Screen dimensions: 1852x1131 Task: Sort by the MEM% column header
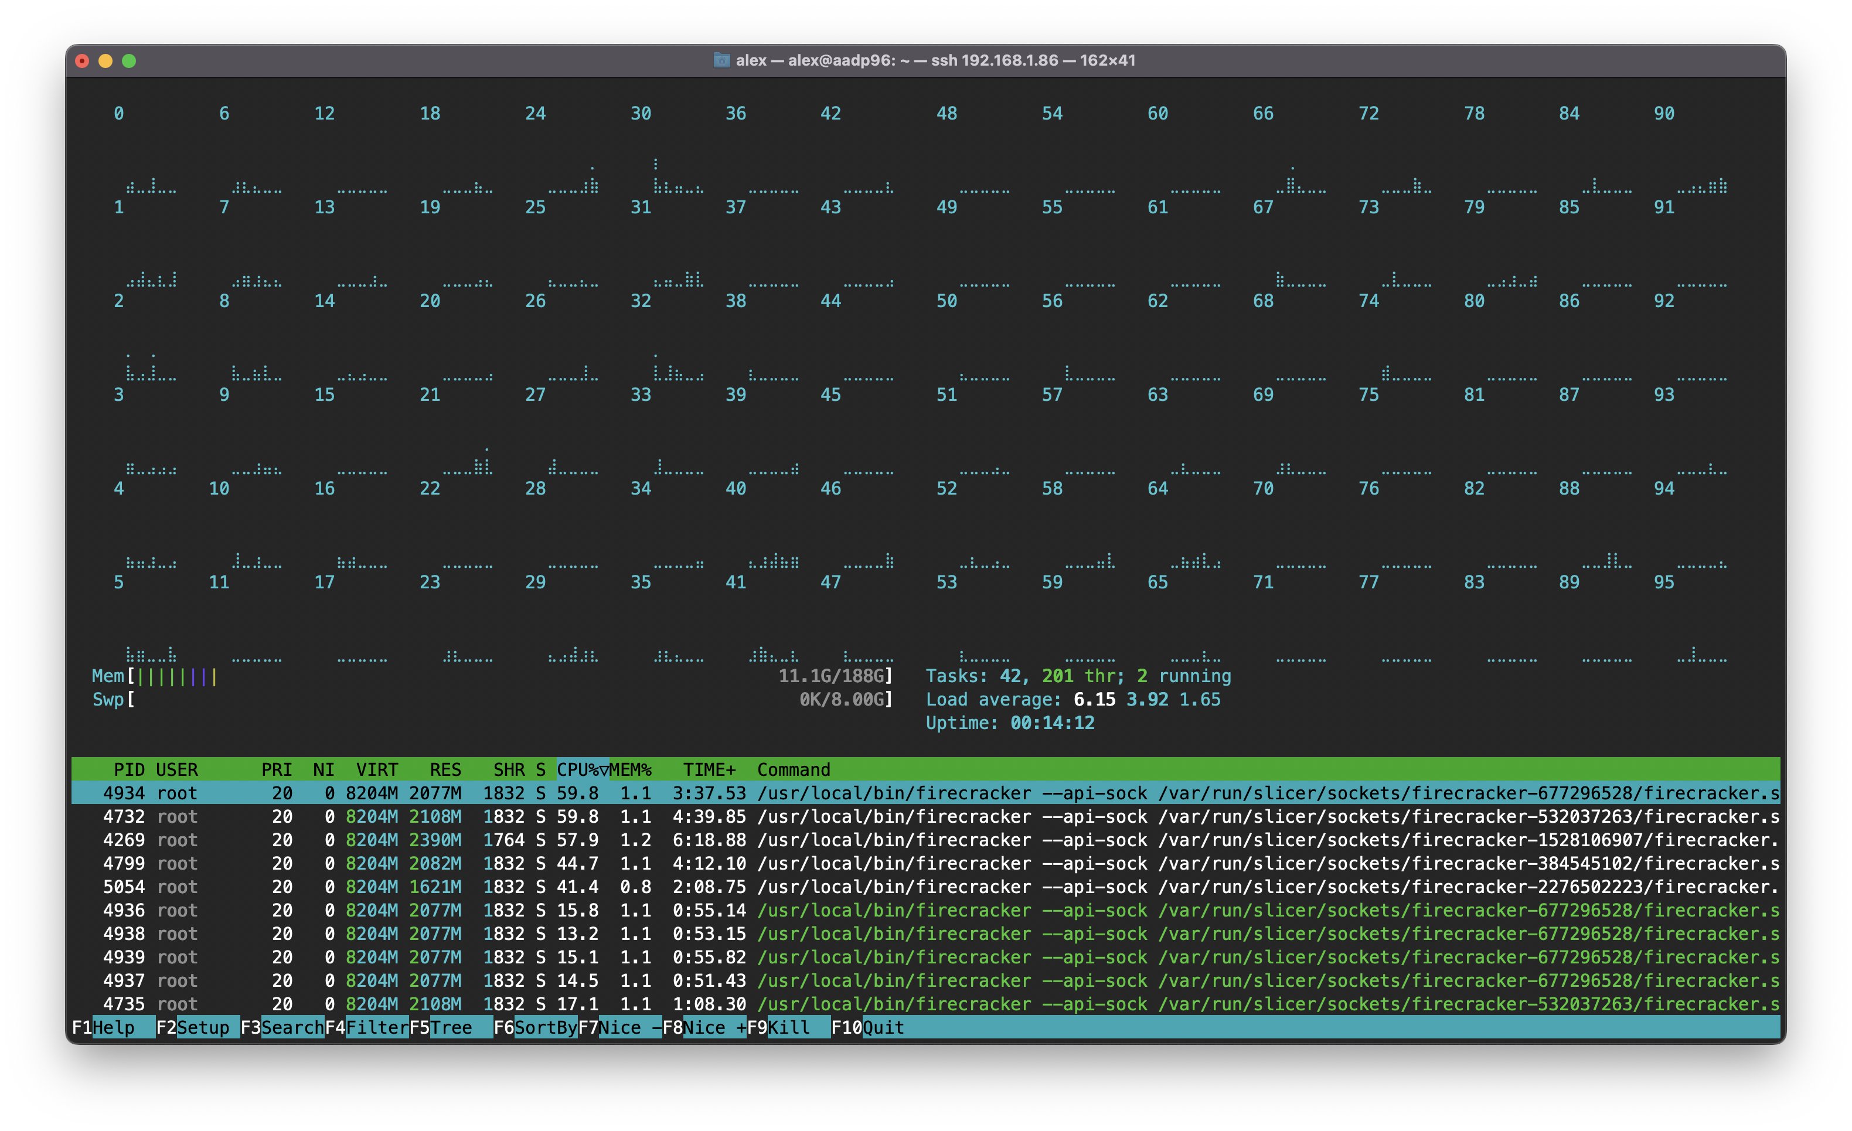tap(631, 769)
